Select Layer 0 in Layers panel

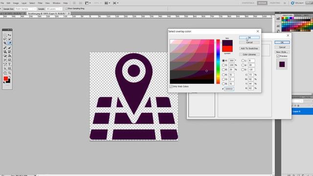coord(302,111)
